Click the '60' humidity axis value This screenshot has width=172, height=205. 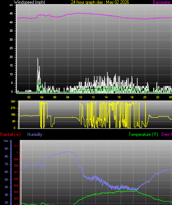click(x=6, y=172)
